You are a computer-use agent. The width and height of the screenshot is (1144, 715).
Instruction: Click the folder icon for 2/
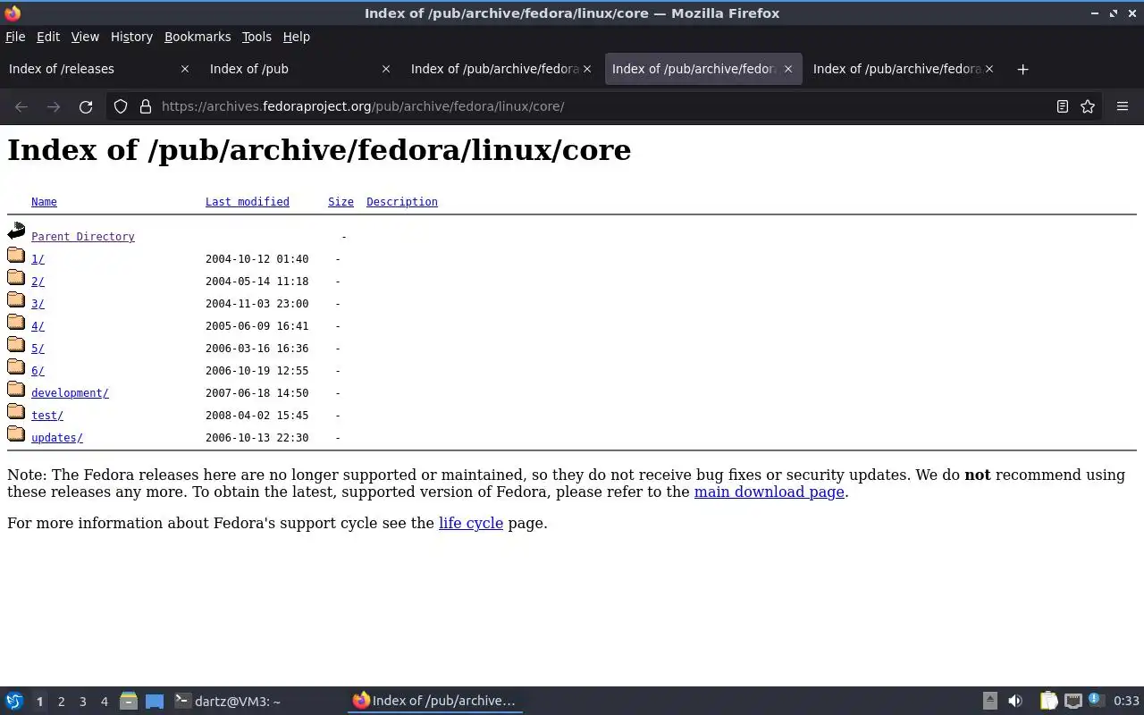pyautogui.click(x=16, y=278)
